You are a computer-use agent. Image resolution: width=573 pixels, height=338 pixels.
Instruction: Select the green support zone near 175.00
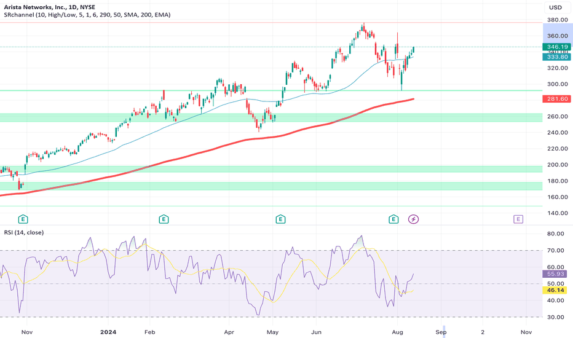pos(271,186)
